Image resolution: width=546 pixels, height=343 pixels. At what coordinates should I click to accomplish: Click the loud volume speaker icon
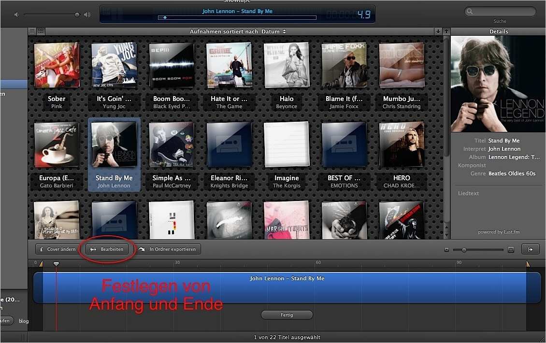pos(87,14)
